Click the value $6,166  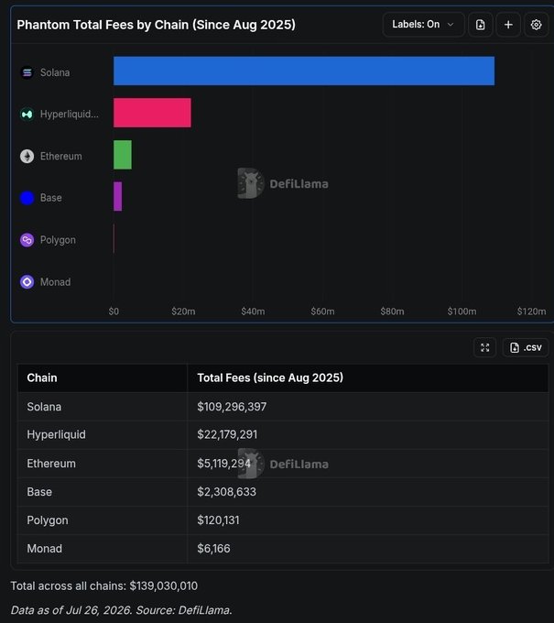(x=213, y=549)
